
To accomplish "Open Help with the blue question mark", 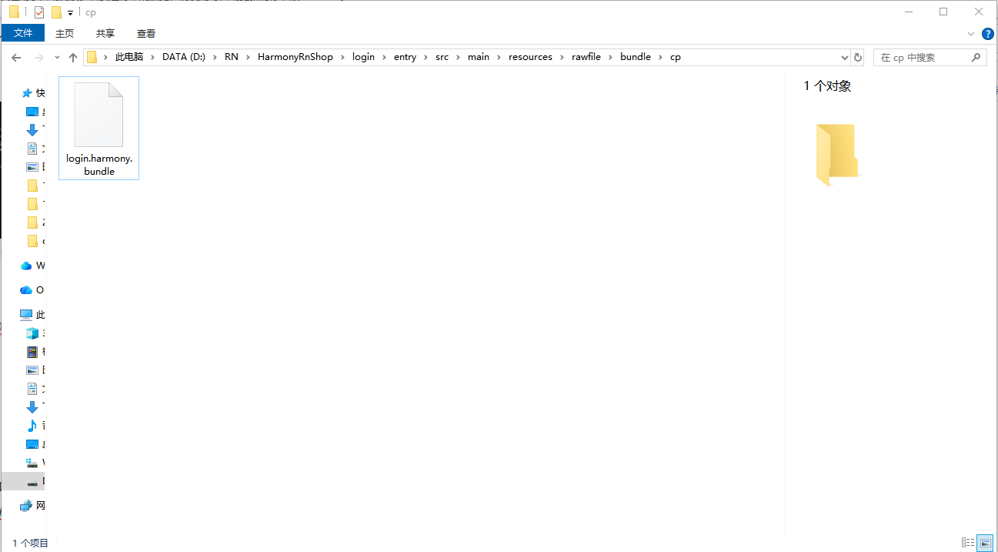I will coord(988,34).
